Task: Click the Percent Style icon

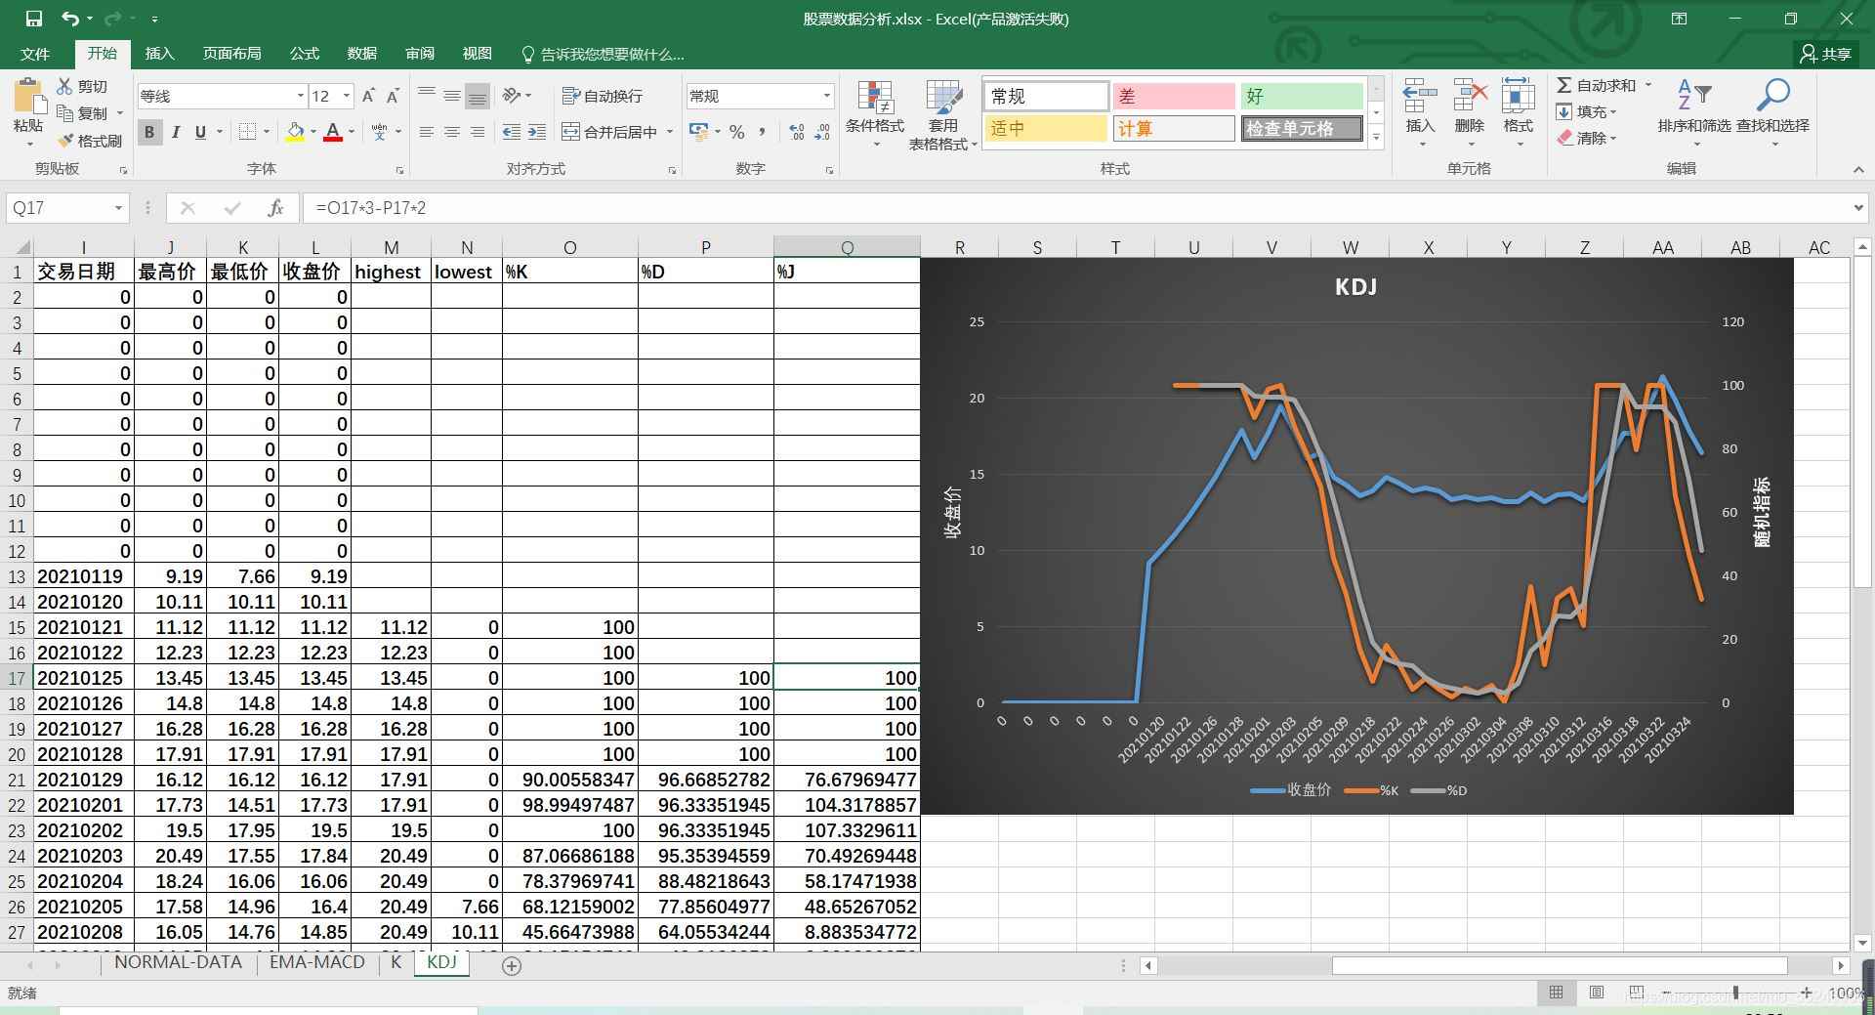Action: click(x=737, y=132)
